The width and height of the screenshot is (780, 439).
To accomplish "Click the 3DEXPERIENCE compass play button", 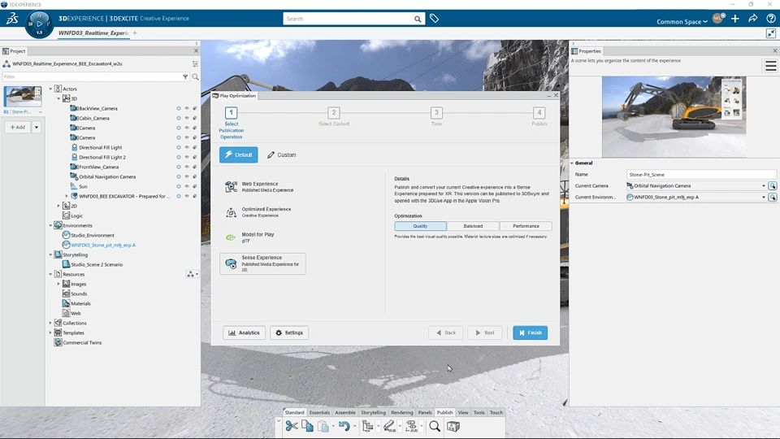I will coord(39,24).
